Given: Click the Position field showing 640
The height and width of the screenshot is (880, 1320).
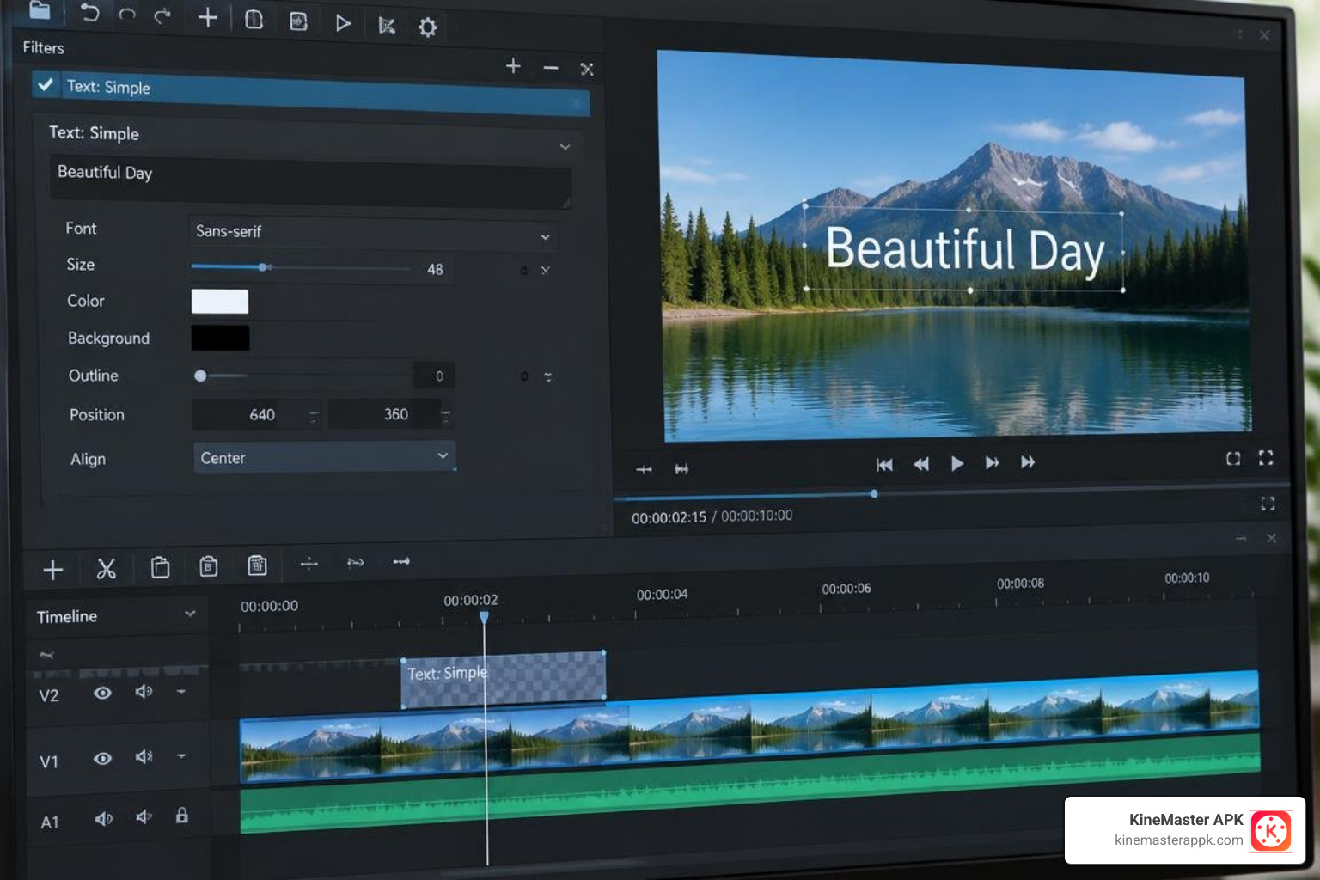Looking at the screenshot, I should [x=257, y=414].
